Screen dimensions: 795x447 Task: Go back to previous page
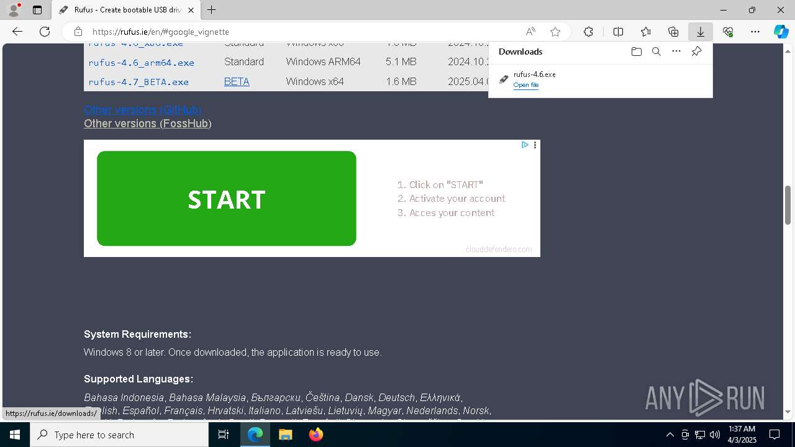pyautogui.click(x=17, y=32)
